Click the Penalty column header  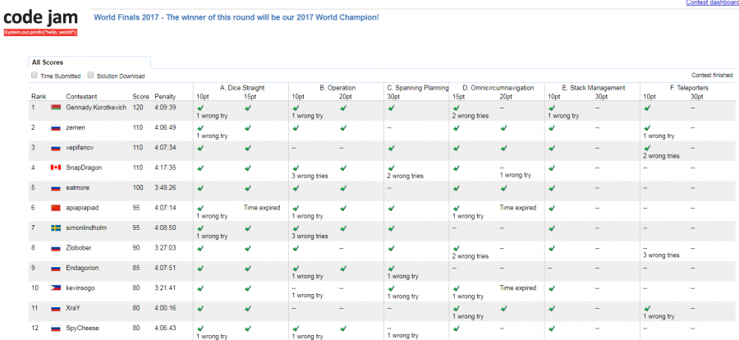coord(166,96)
